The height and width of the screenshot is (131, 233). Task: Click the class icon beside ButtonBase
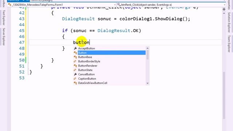(x=75, y=57)
